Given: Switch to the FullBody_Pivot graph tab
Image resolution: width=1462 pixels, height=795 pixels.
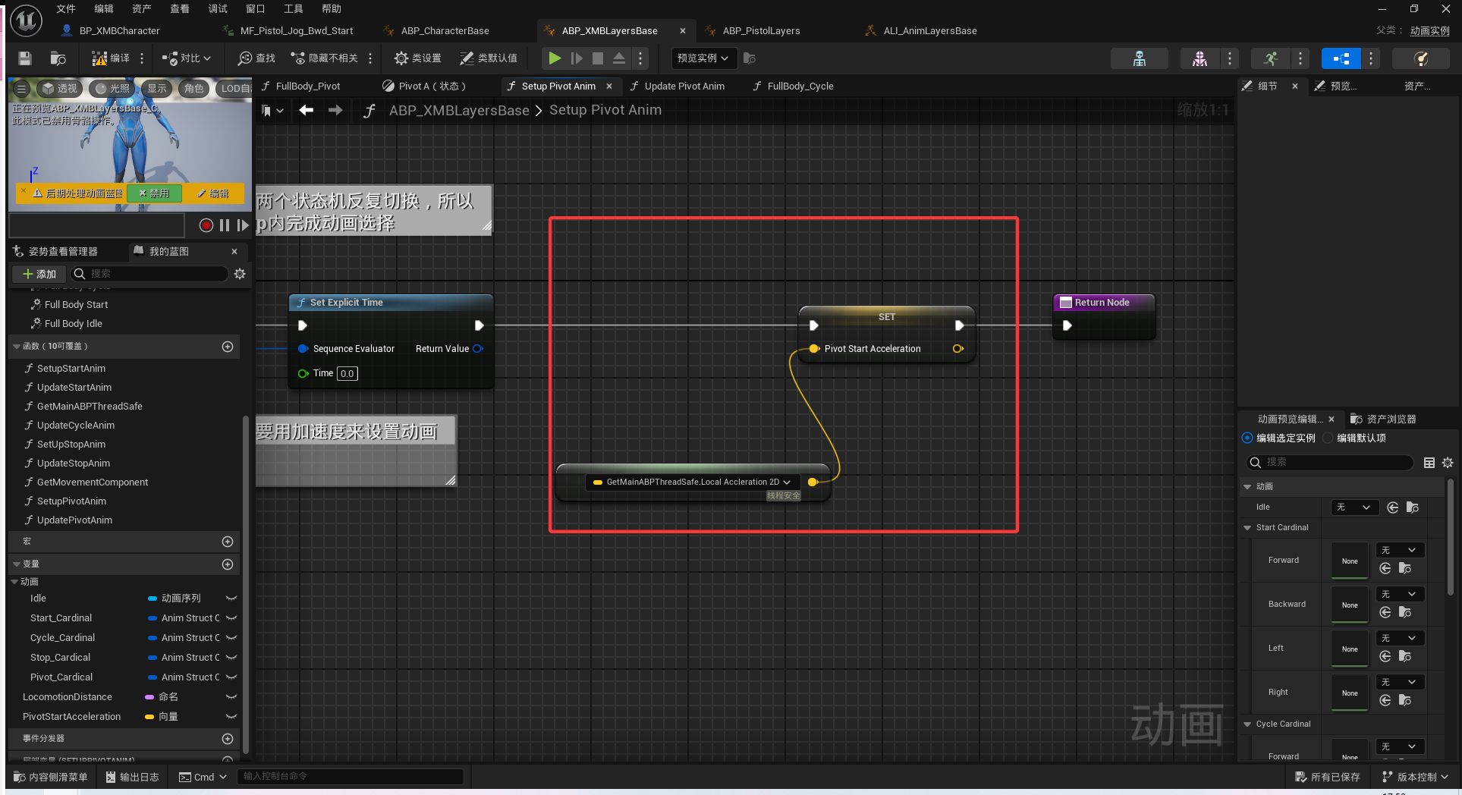Looking at the screenshot, I should tap(307, 86).
